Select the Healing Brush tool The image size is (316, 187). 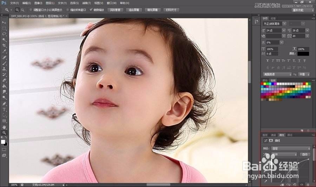click(x=4, y=58)
